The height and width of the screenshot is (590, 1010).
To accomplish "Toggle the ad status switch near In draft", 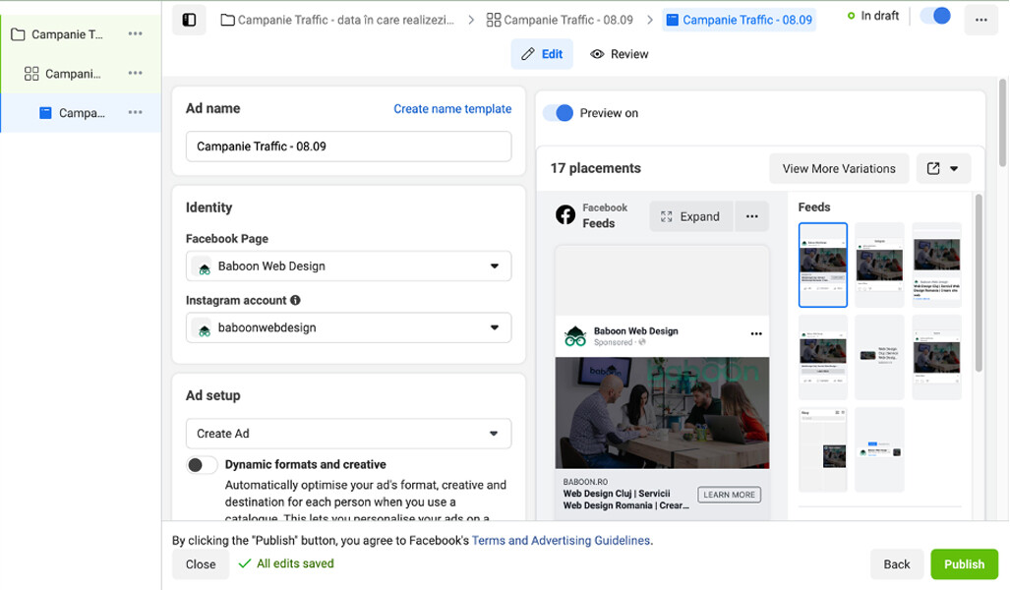I will click(935, 17).
